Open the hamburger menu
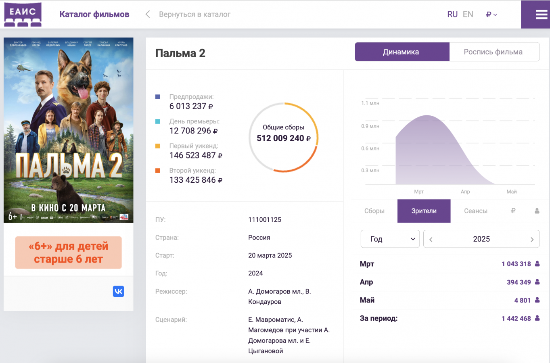Image resolution: width=550 pixels, height=363 pixels. pos(541,15)
